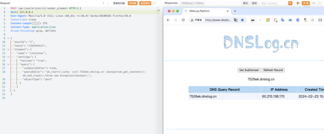This screenshot has height=134, width=324.
Task: Click the Get SubDomain button
Action: (x=249, y=70)
